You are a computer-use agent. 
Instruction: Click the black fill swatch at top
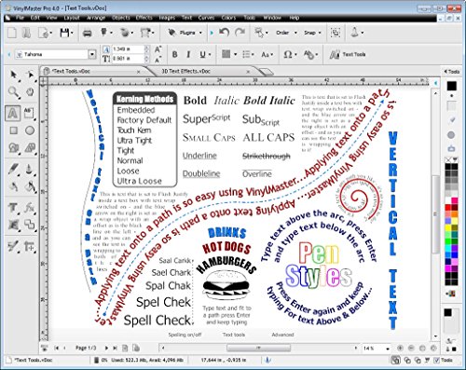click(x=451, y=86)
